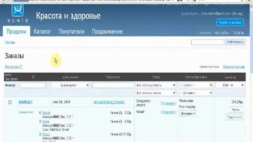Open the Продажи tab
The image size is (253, 142).
click(17, 32)
